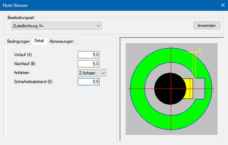Click the Anwenden button

click(207, 25)
